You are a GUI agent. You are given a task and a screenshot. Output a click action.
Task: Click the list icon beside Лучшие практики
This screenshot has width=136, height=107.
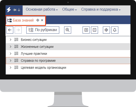[x=16, y=54]
